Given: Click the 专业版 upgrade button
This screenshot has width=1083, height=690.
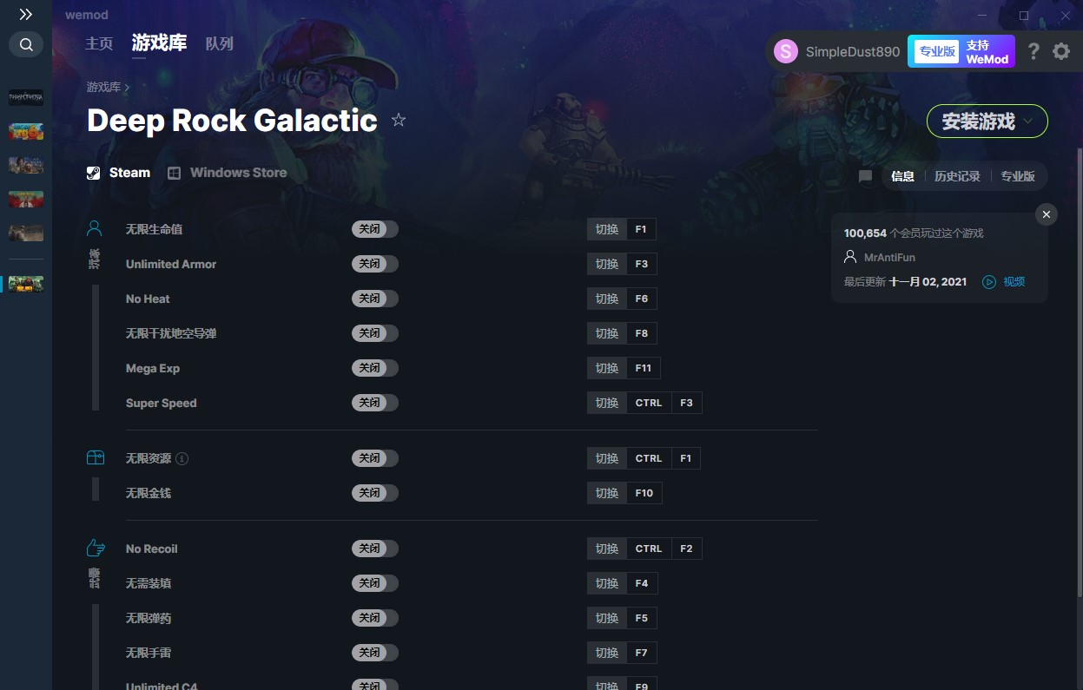Looking at the screenshot, I should (961, 51).
